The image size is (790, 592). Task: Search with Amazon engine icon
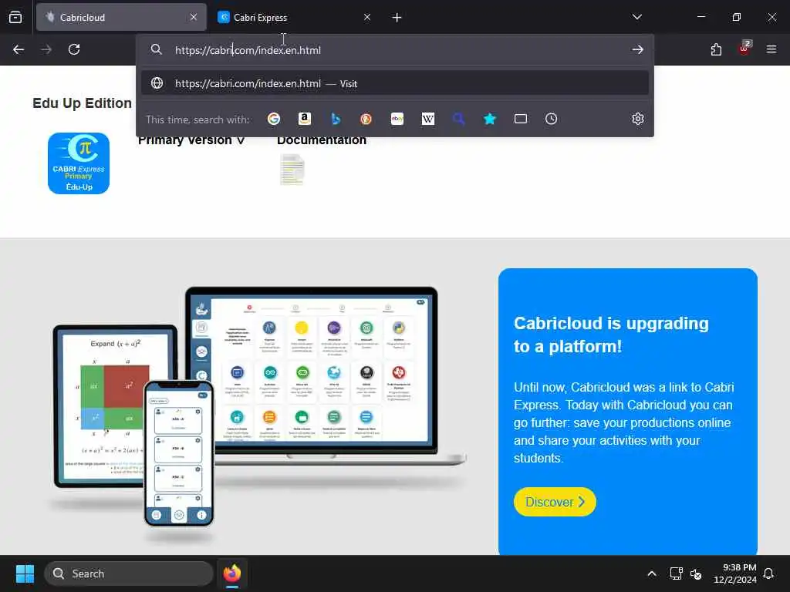(x=304, y=119)
